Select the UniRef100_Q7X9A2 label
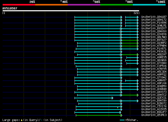Viewport: 168px width, 122px height. (x=154, y=78)
